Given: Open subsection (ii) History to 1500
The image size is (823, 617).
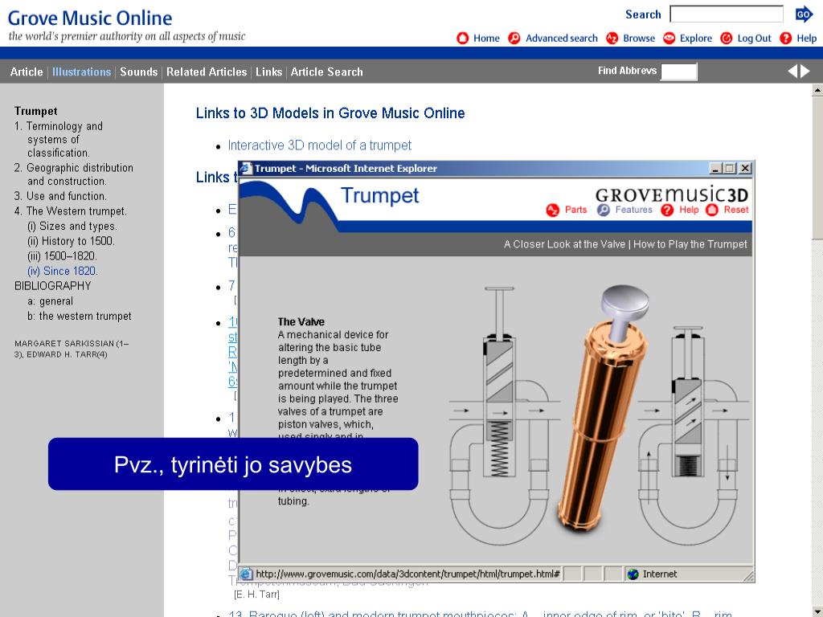Looking at the screenshot, I should point(71,241).
